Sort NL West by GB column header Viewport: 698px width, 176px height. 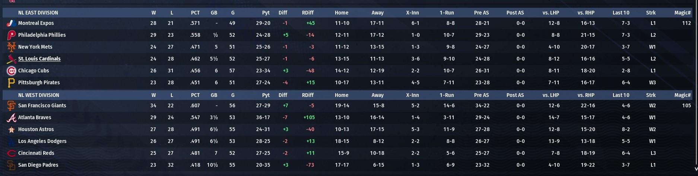pos(214,95)
